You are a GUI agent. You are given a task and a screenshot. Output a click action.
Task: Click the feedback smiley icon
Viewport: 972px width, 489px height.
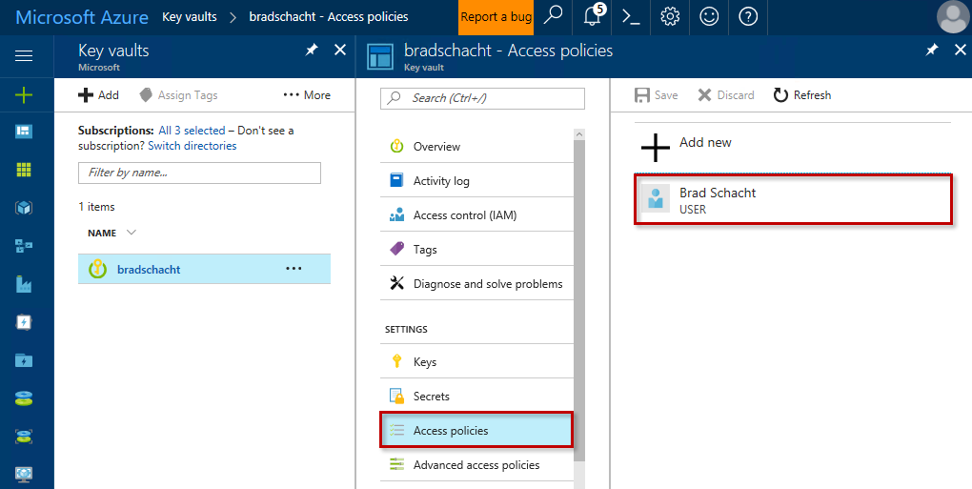point(709,16)
